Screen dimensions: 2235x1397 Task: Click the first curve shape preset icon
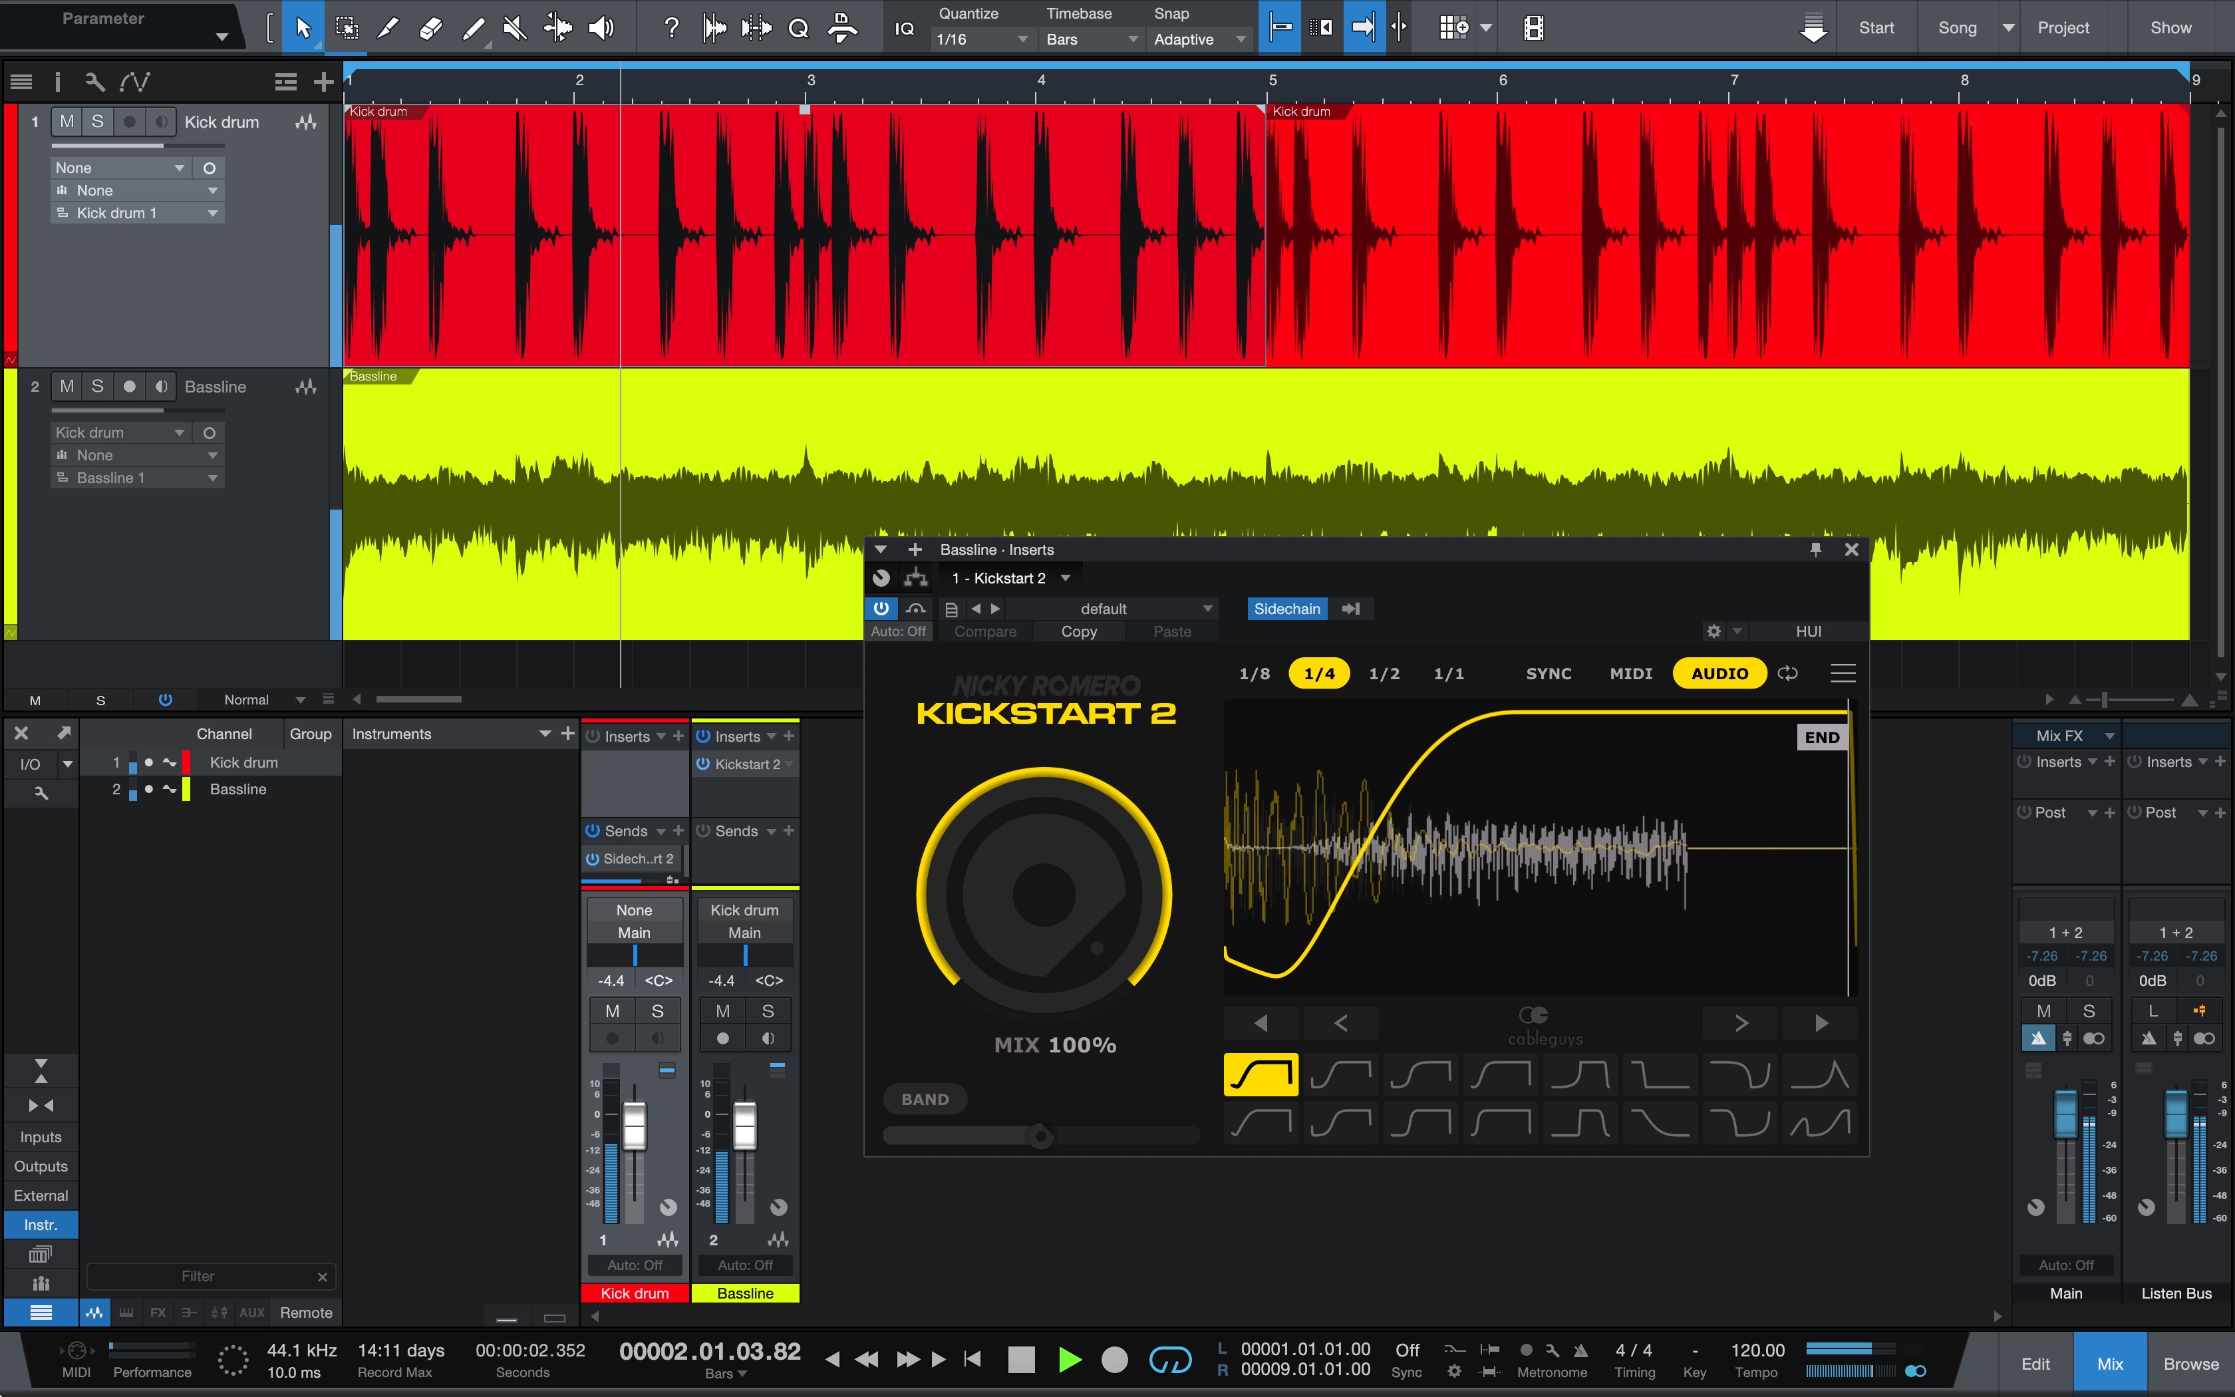click(1260, 1074)
